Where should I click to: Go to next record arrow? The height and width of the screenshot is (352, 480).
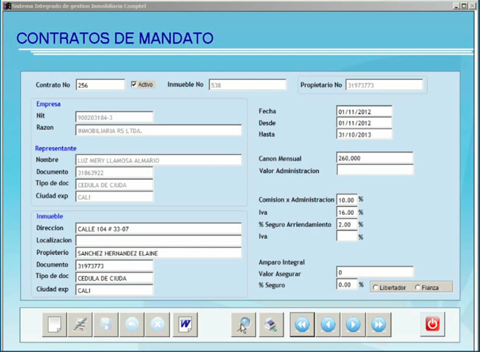pos(353,325)
